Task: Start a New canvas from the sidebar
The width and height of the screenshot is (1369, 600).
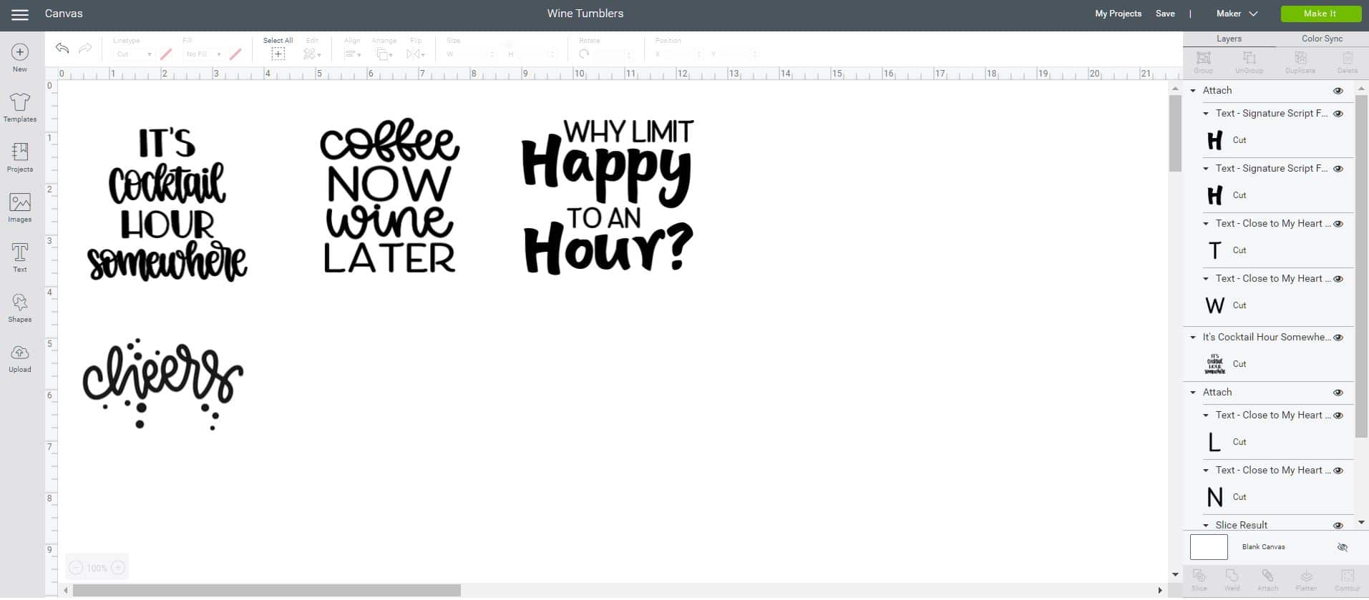Action: tap(20, 58)
